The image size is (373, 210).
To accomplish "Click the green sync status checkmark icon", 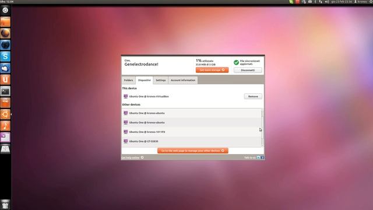I will pos(236,62).
